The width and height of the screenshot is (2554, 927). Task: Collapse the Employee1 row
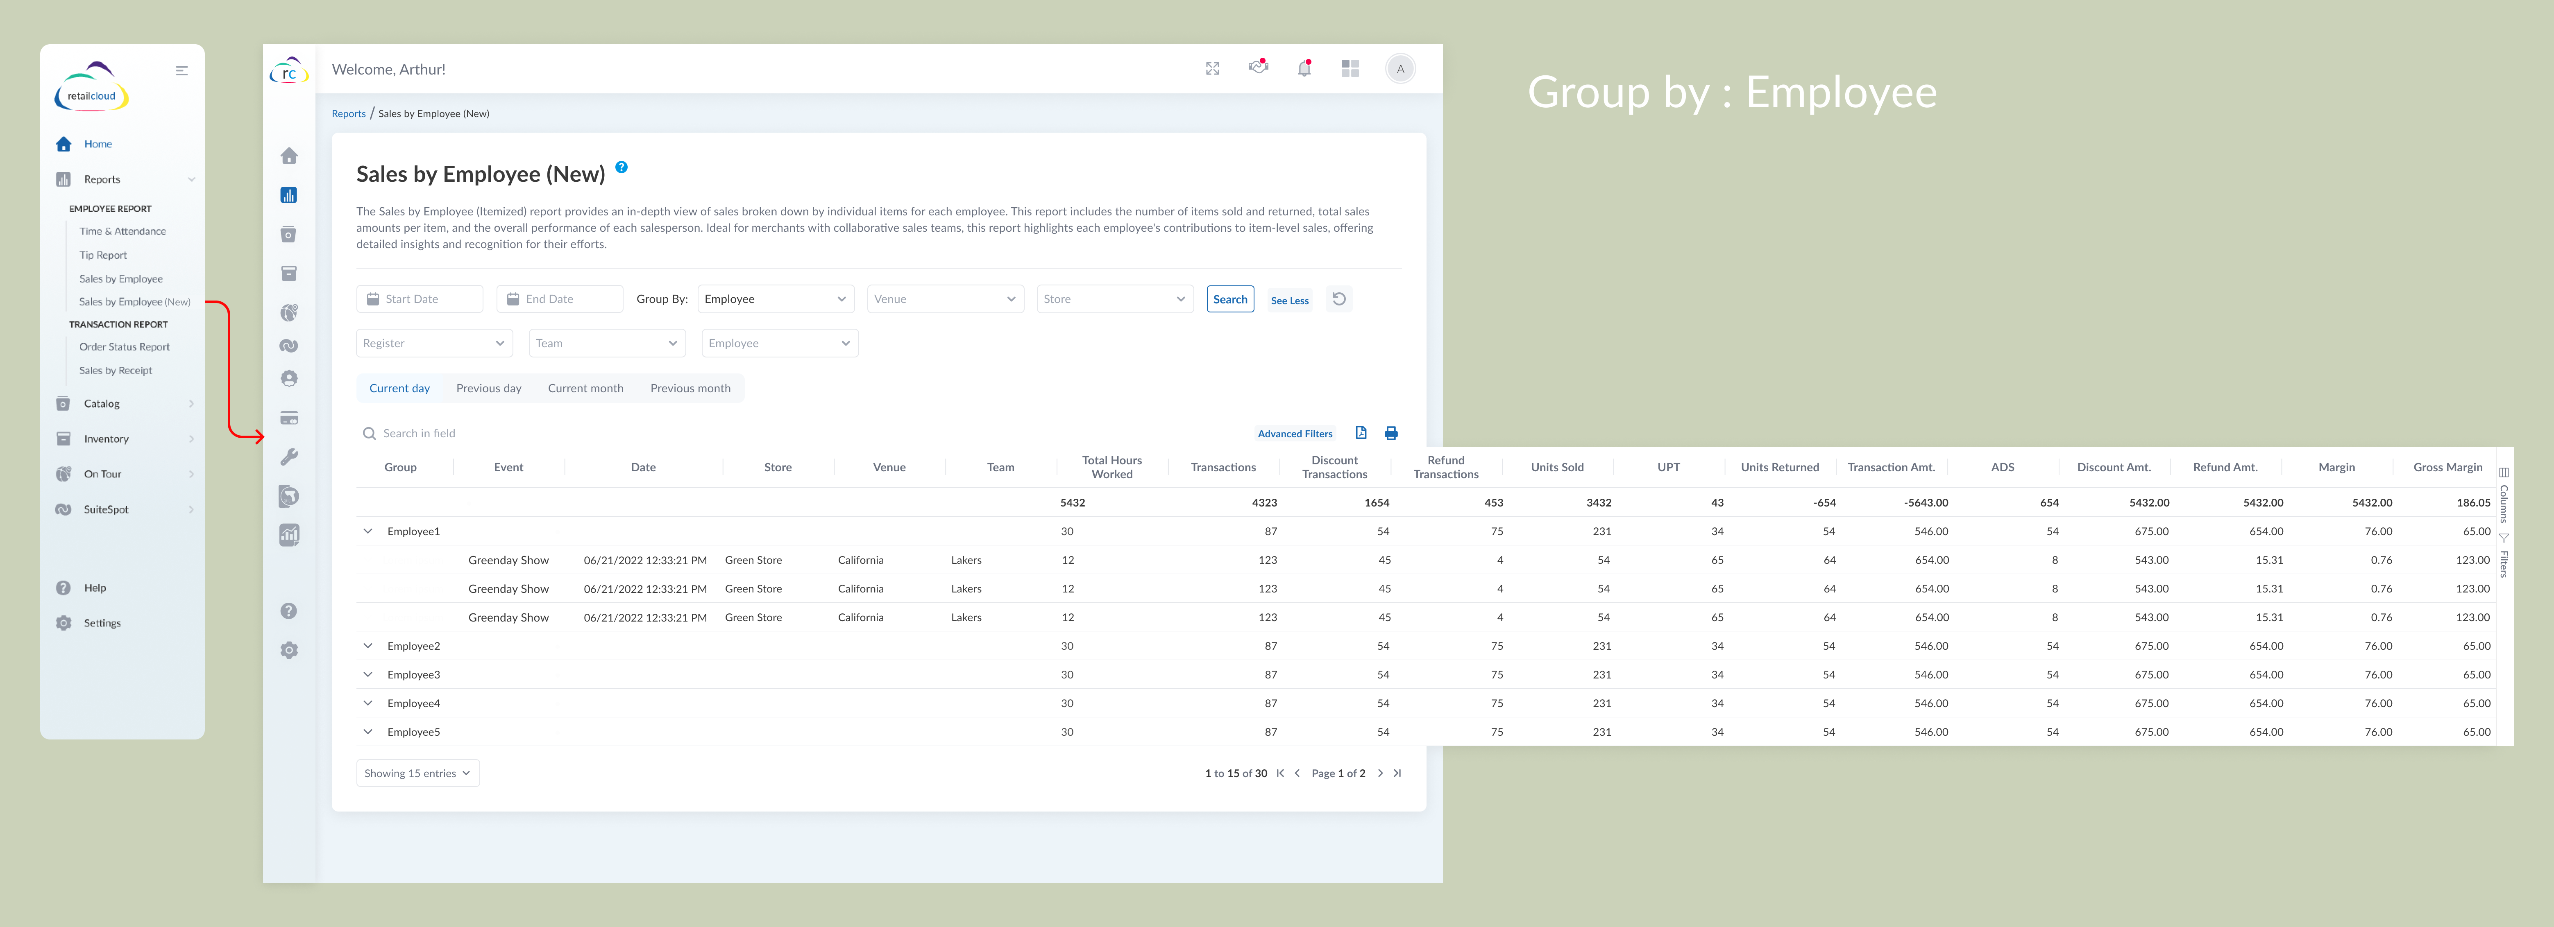(368, 531)
